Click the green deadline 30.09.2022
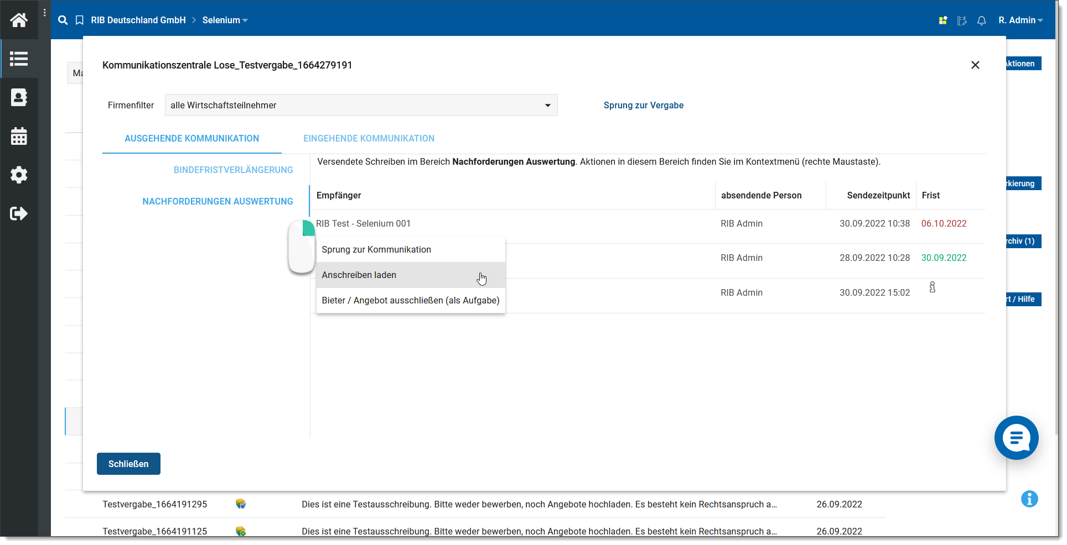The height and width of the screenshot is (545, 1067). pos(944,258)
